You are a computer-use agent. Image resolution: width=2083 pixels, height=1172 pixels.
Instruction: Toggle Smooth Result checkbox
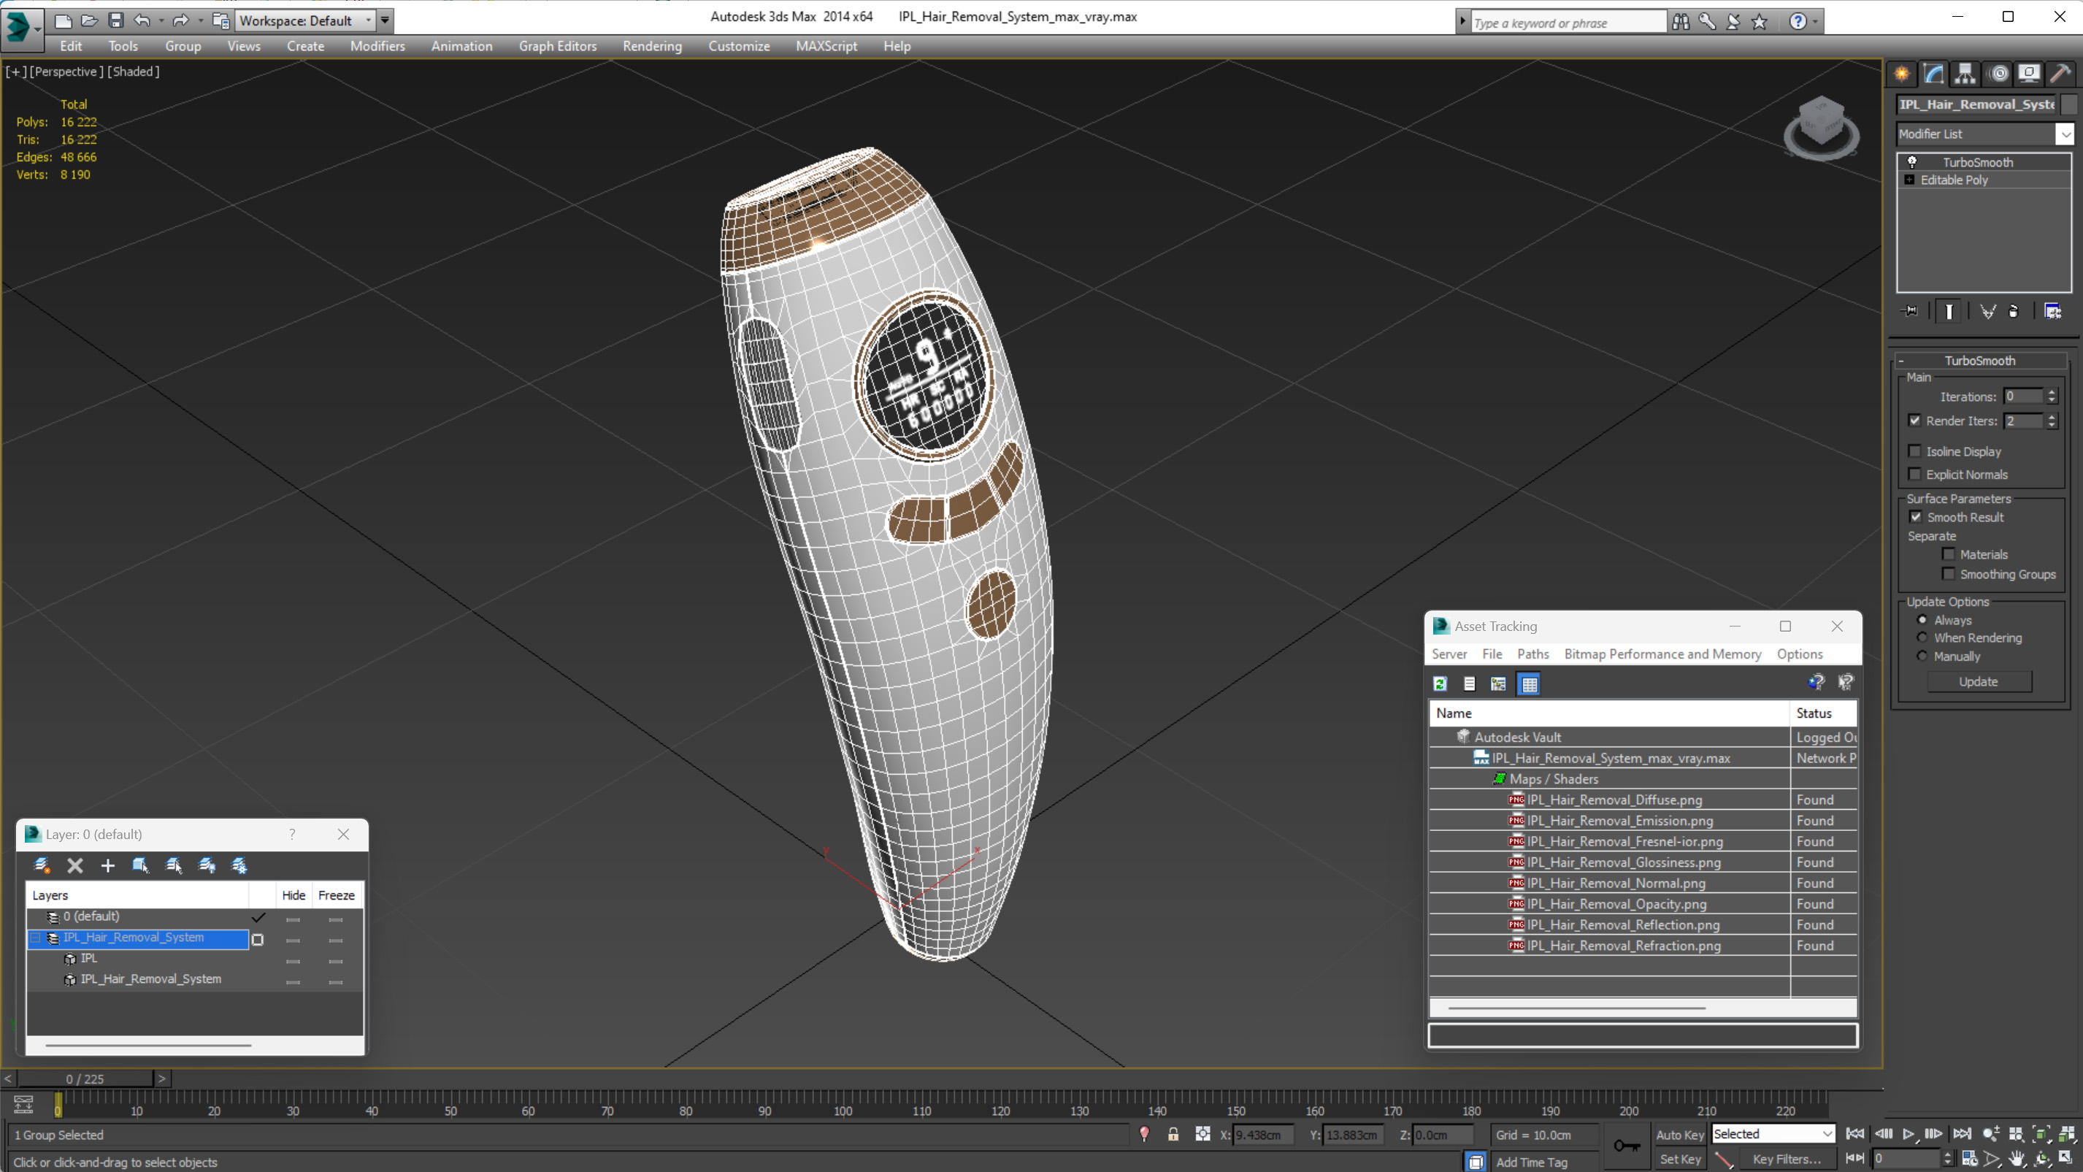tap(1917, 517)
